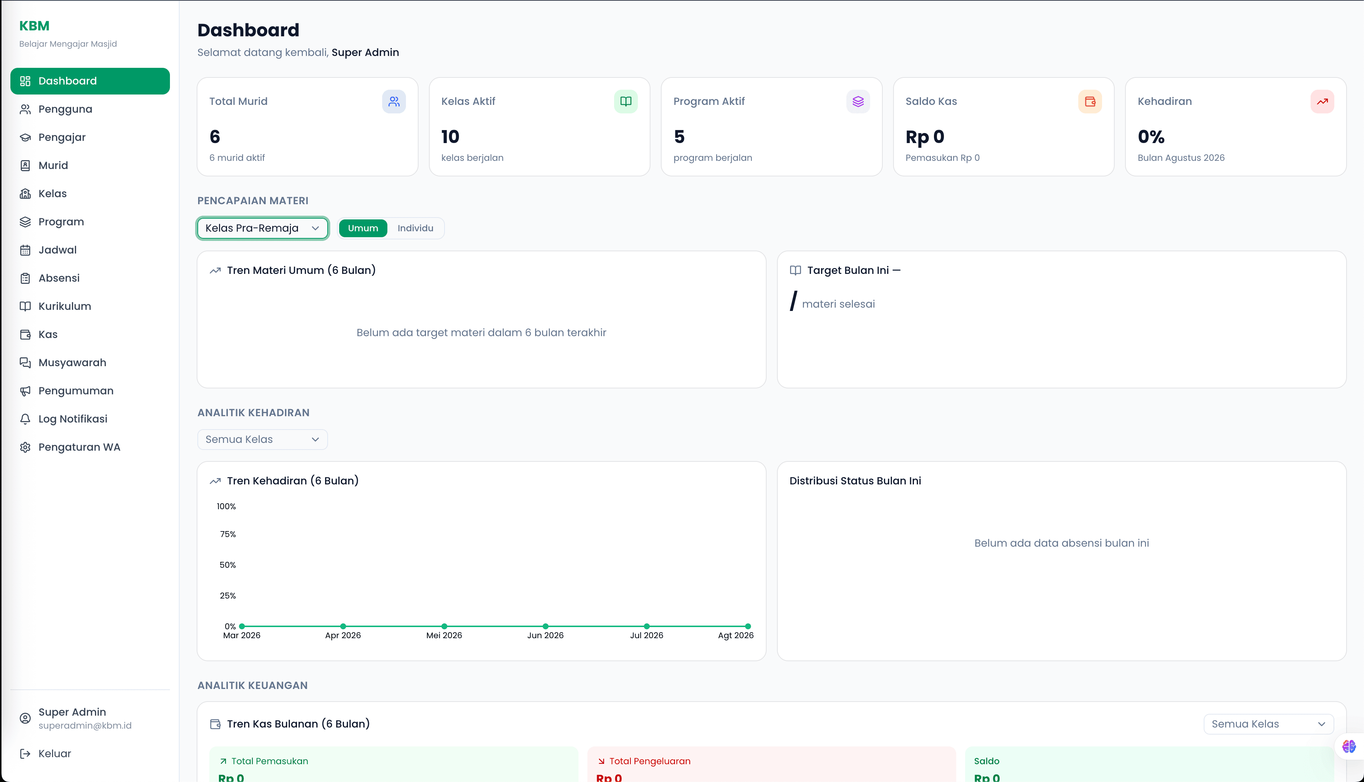Click the Total Pengeluaran summary card
Screen dimensions: 1364x782
771,764
